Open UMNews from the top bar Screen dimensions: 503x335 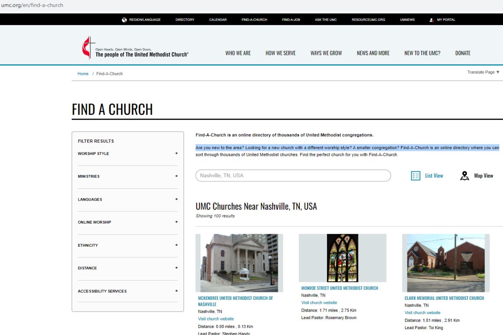407,19
